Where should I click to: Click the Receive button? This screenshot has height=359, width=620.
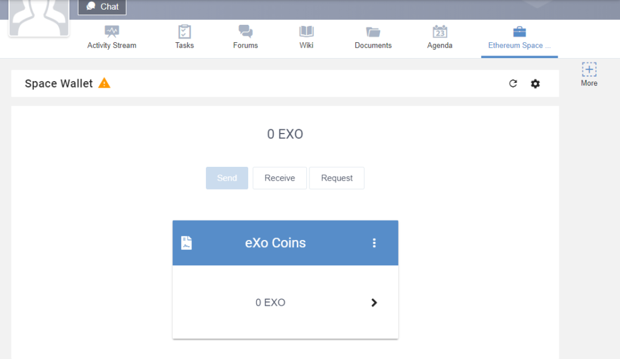tap(280, 178)
